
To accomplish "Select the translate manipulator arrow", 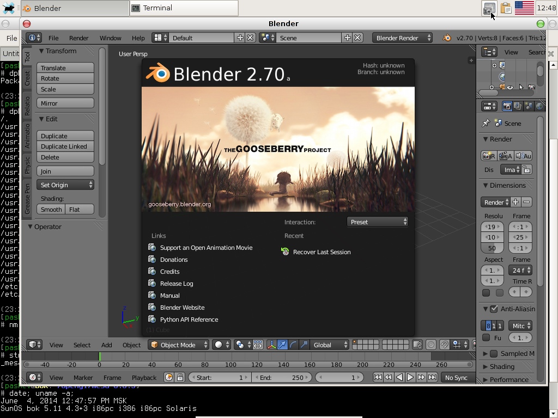I will pyautogui.click(x=282, y=345).
